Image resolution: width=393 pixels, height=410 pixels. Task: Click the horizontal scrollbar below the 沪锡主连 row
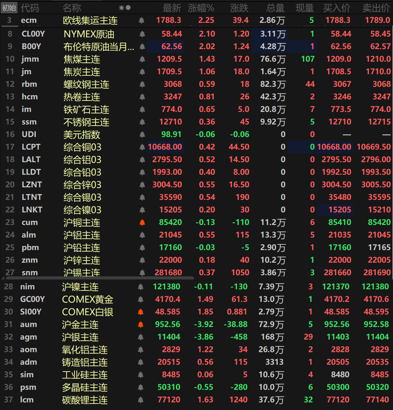(97, 277)
